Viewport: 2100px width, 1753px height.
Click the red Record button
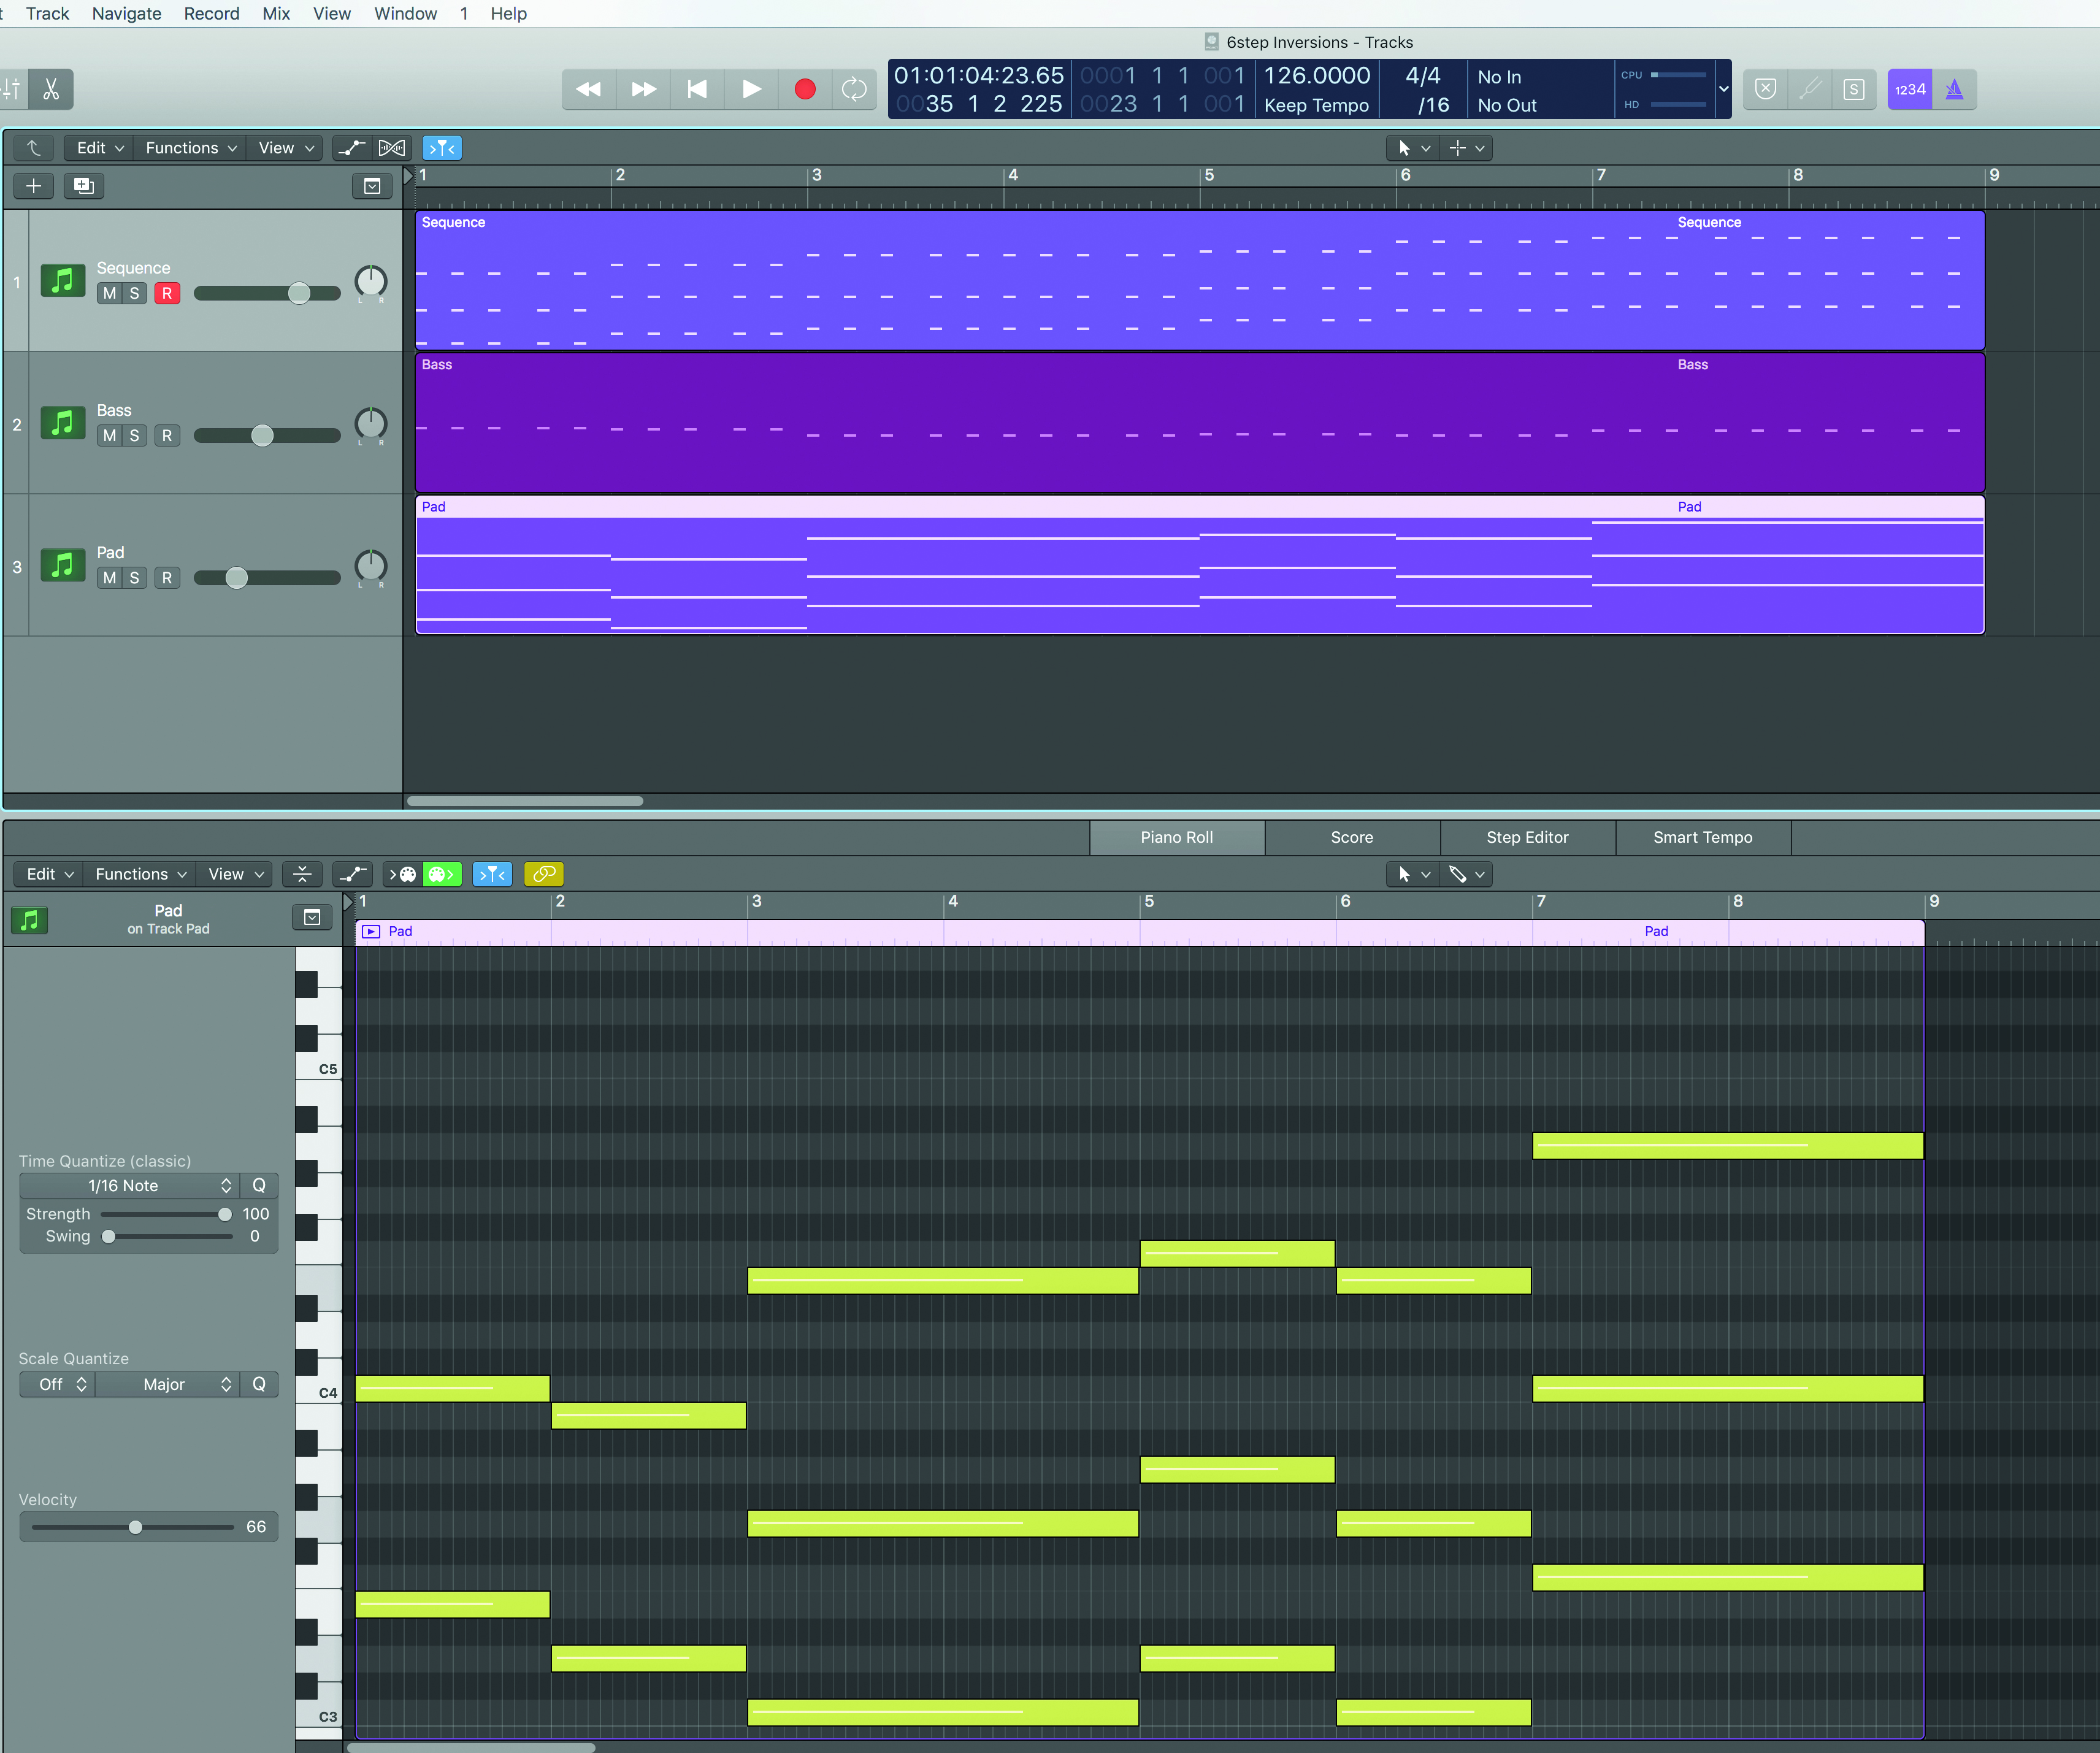pos(805,89)
